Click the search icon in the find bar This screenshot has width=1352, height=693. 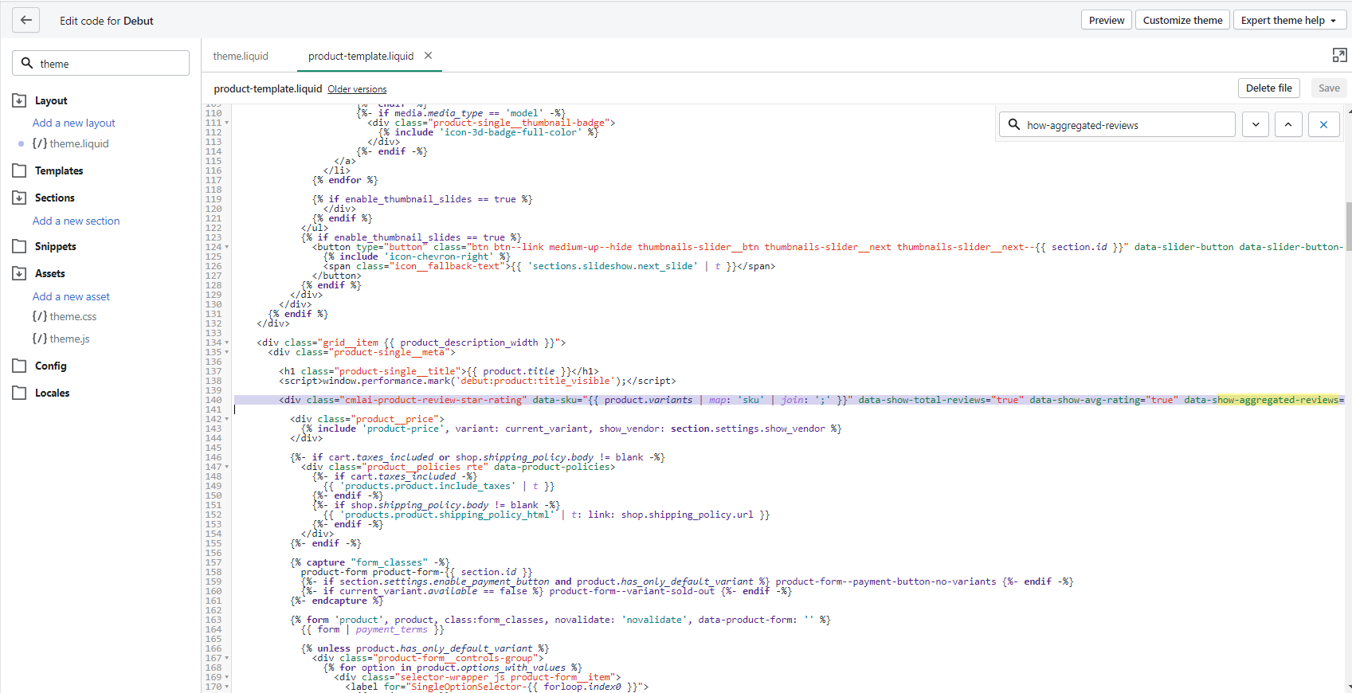coord(1013,124)
